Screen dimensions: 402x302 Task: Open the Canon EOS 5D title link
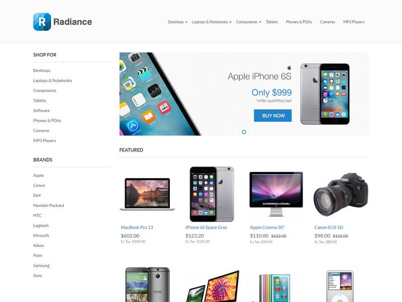pyautogui.click(x=329, y=228)
